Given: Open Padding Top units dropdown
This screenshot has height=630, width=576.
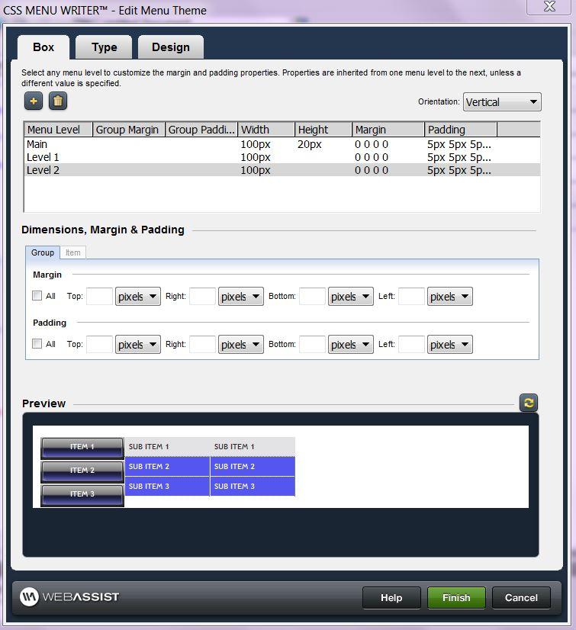Looking at the screenshot, I should (x=138, y=344).
